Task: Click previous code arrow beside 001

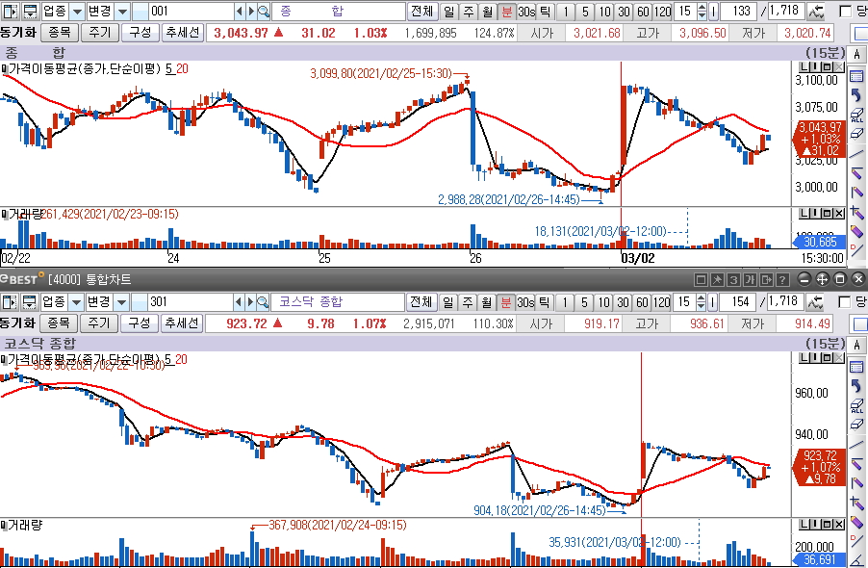Action: click(240, 11)
